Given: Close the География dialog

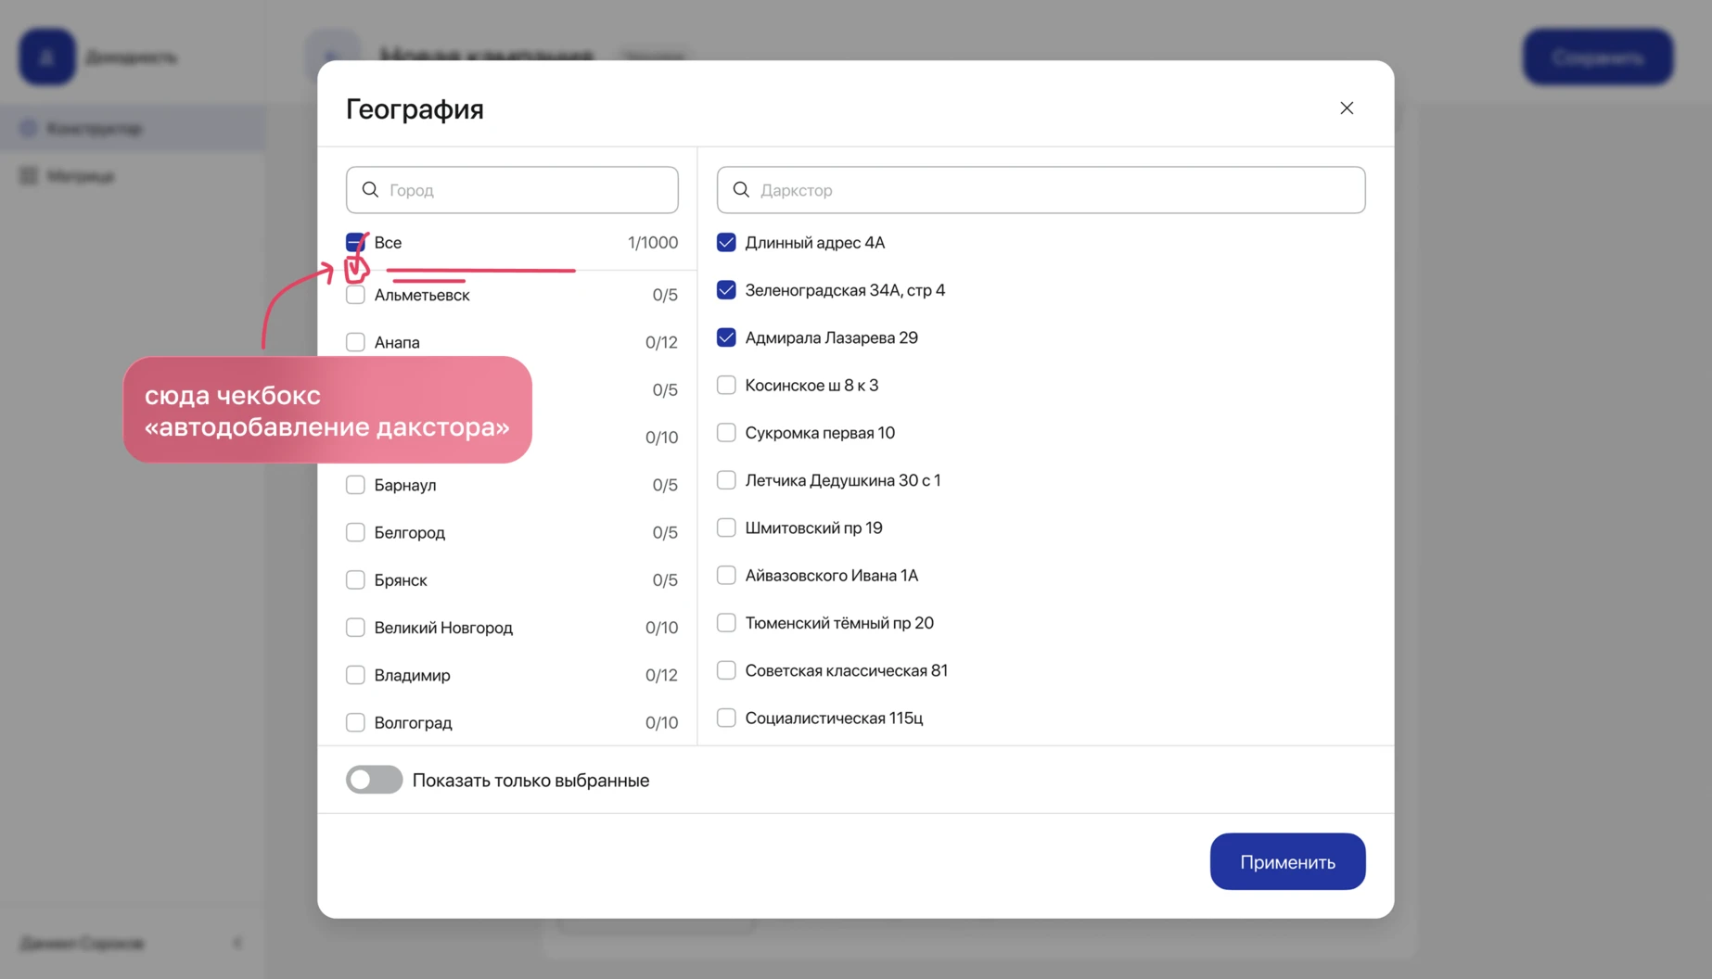Looking at the screenshot, I should coord(1347,108).
